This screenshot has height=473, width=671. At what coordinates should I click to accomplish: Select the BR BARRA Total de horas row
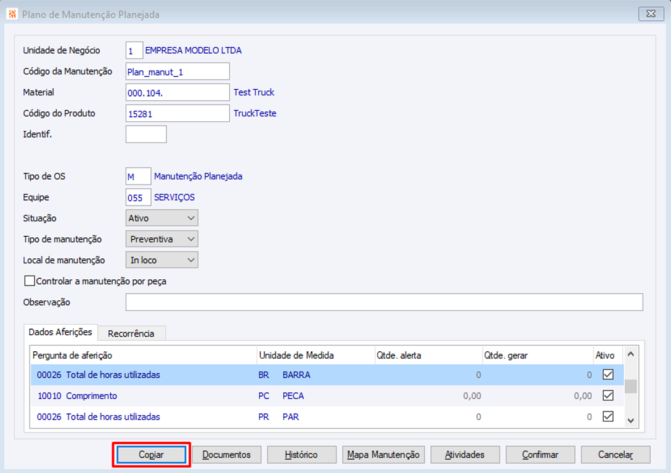point(327,375)
